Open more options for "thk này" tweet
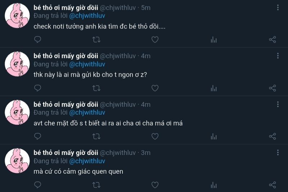 pyautogui.click(x=278, y=56)
